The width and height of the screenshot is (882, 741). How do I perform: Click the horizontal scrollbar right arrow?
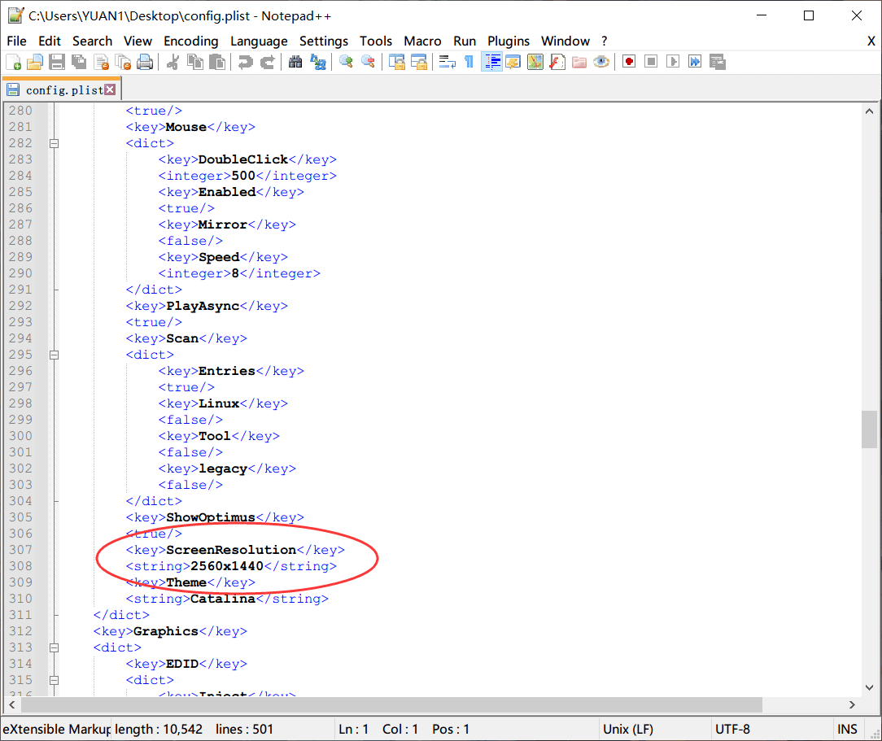(852, 704)
